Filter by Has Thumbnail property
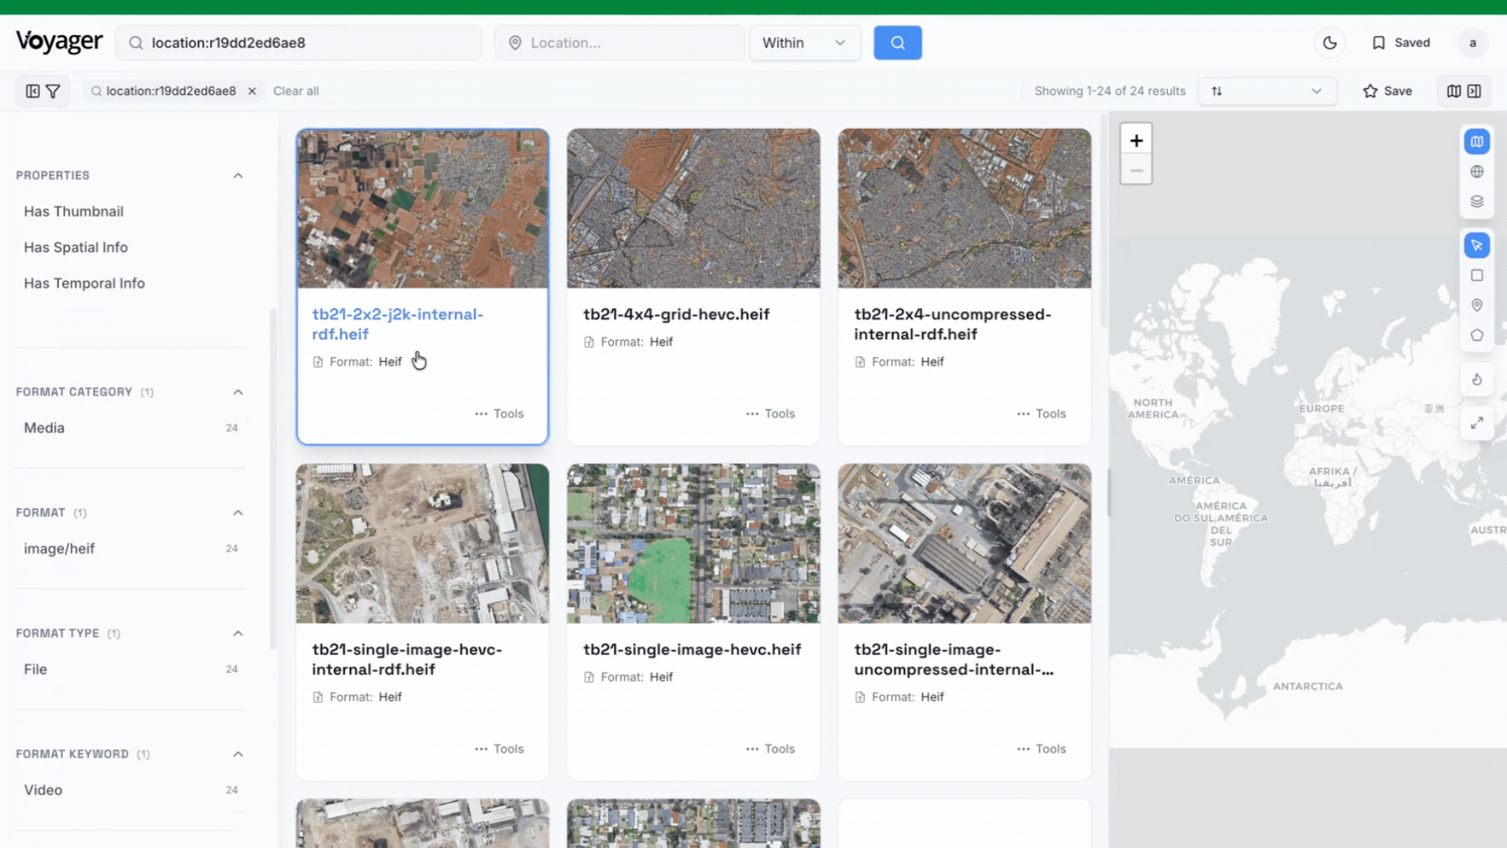This screenshot has width=1507, height=848. click(74, 211)
